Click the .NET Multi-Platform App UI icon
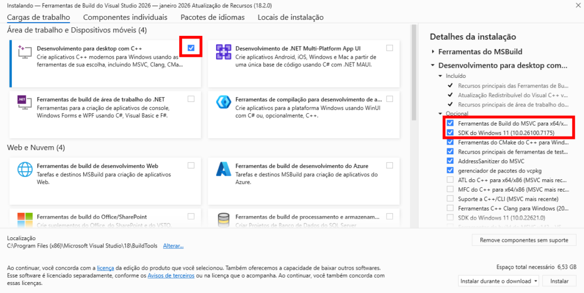 (224, 52)
